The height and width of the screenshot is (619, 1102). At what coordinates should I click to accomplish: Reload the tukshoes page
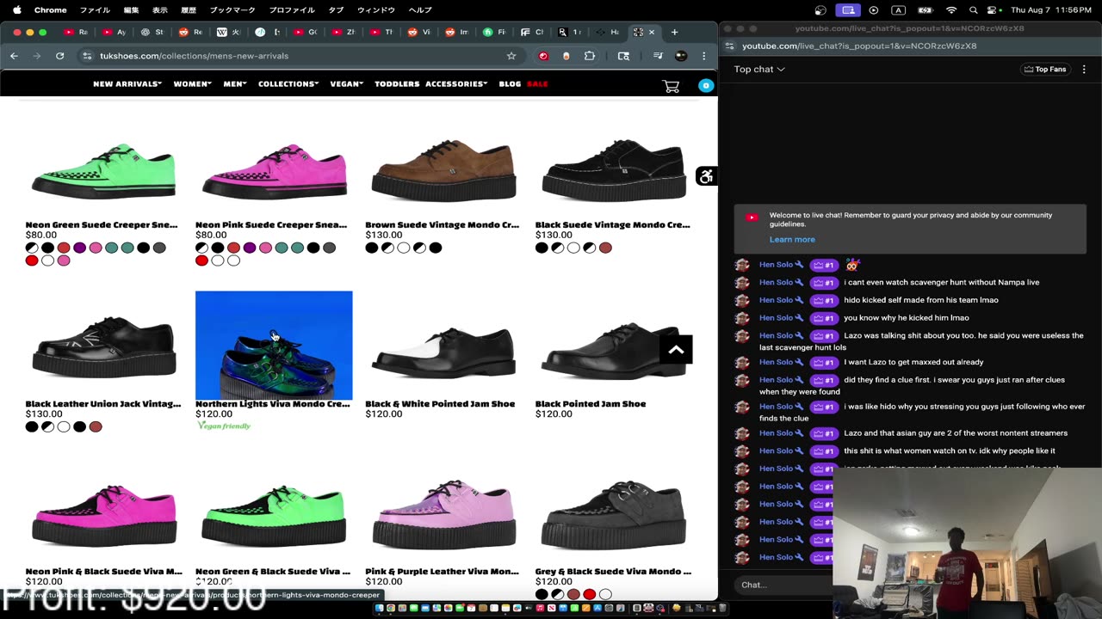[59, 56]
